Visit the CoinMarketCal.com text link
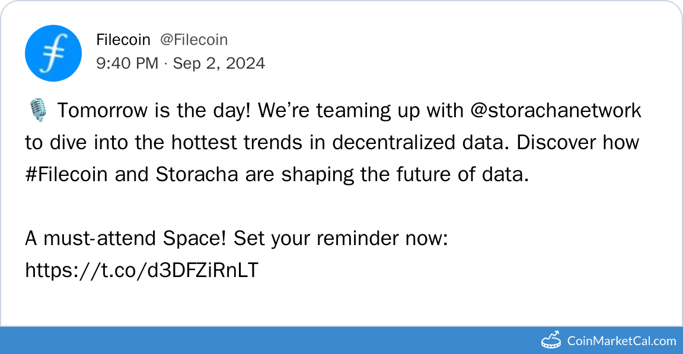 click(621, 340)
